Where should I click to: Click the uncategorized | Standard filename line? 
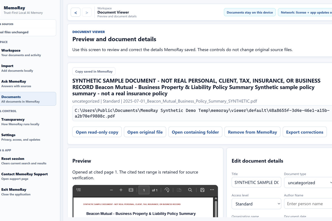pyautogui.click(x=165, y=101)
